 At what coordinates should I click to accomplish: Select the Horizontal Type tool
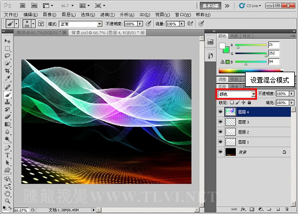click(x=8, y=155)
